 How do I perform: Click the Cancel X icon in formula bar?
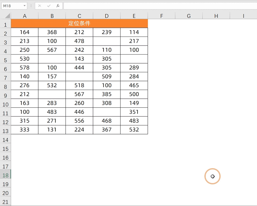point(39,6)
